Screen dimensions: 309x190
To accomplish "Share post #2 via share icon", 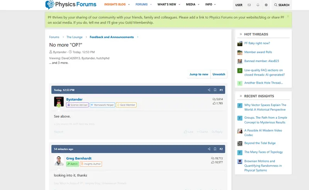I will [209, 149].
